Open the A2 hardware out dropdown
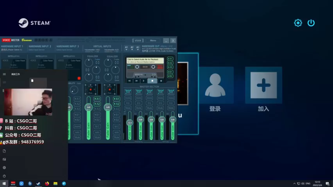The image size is (333, 187). coord(132,48)
